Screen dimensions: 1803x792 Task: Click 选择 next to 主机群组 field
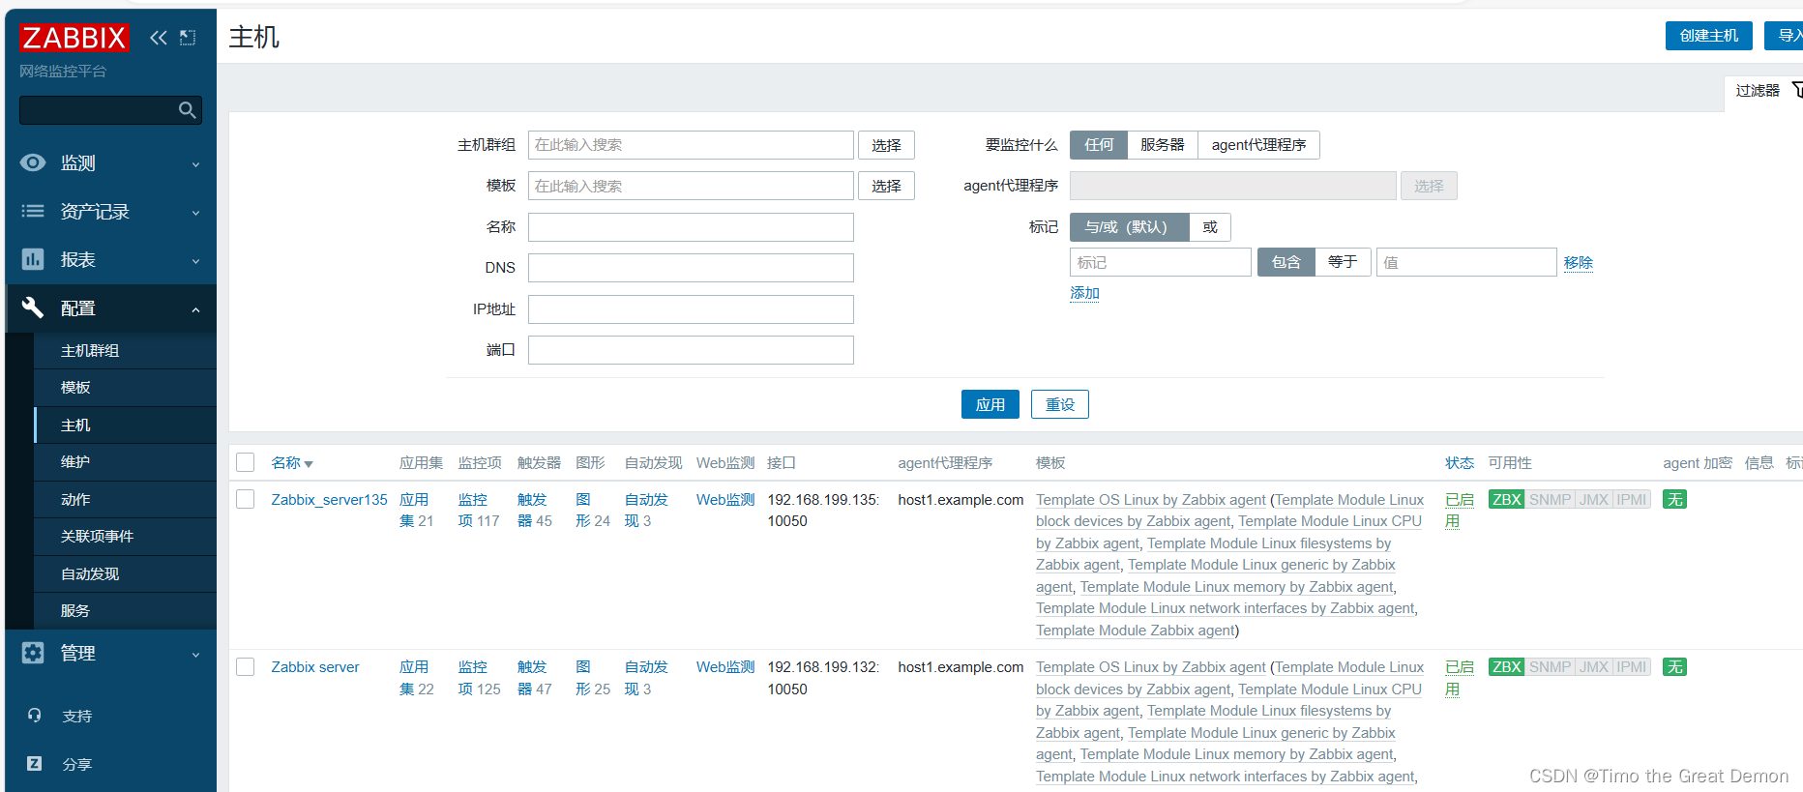pyautogui.click(x=886, y=145)
